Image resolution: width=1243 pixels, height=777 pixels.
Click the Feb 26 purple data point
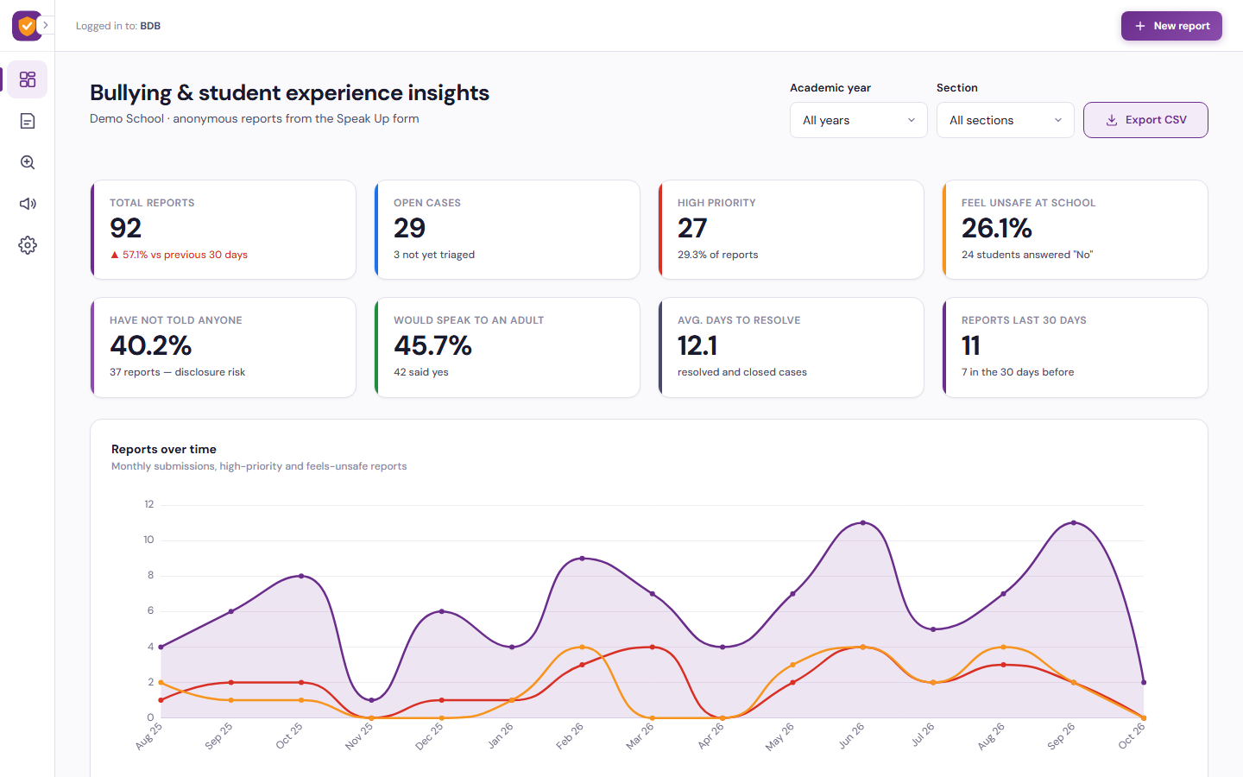coord(583,558)
